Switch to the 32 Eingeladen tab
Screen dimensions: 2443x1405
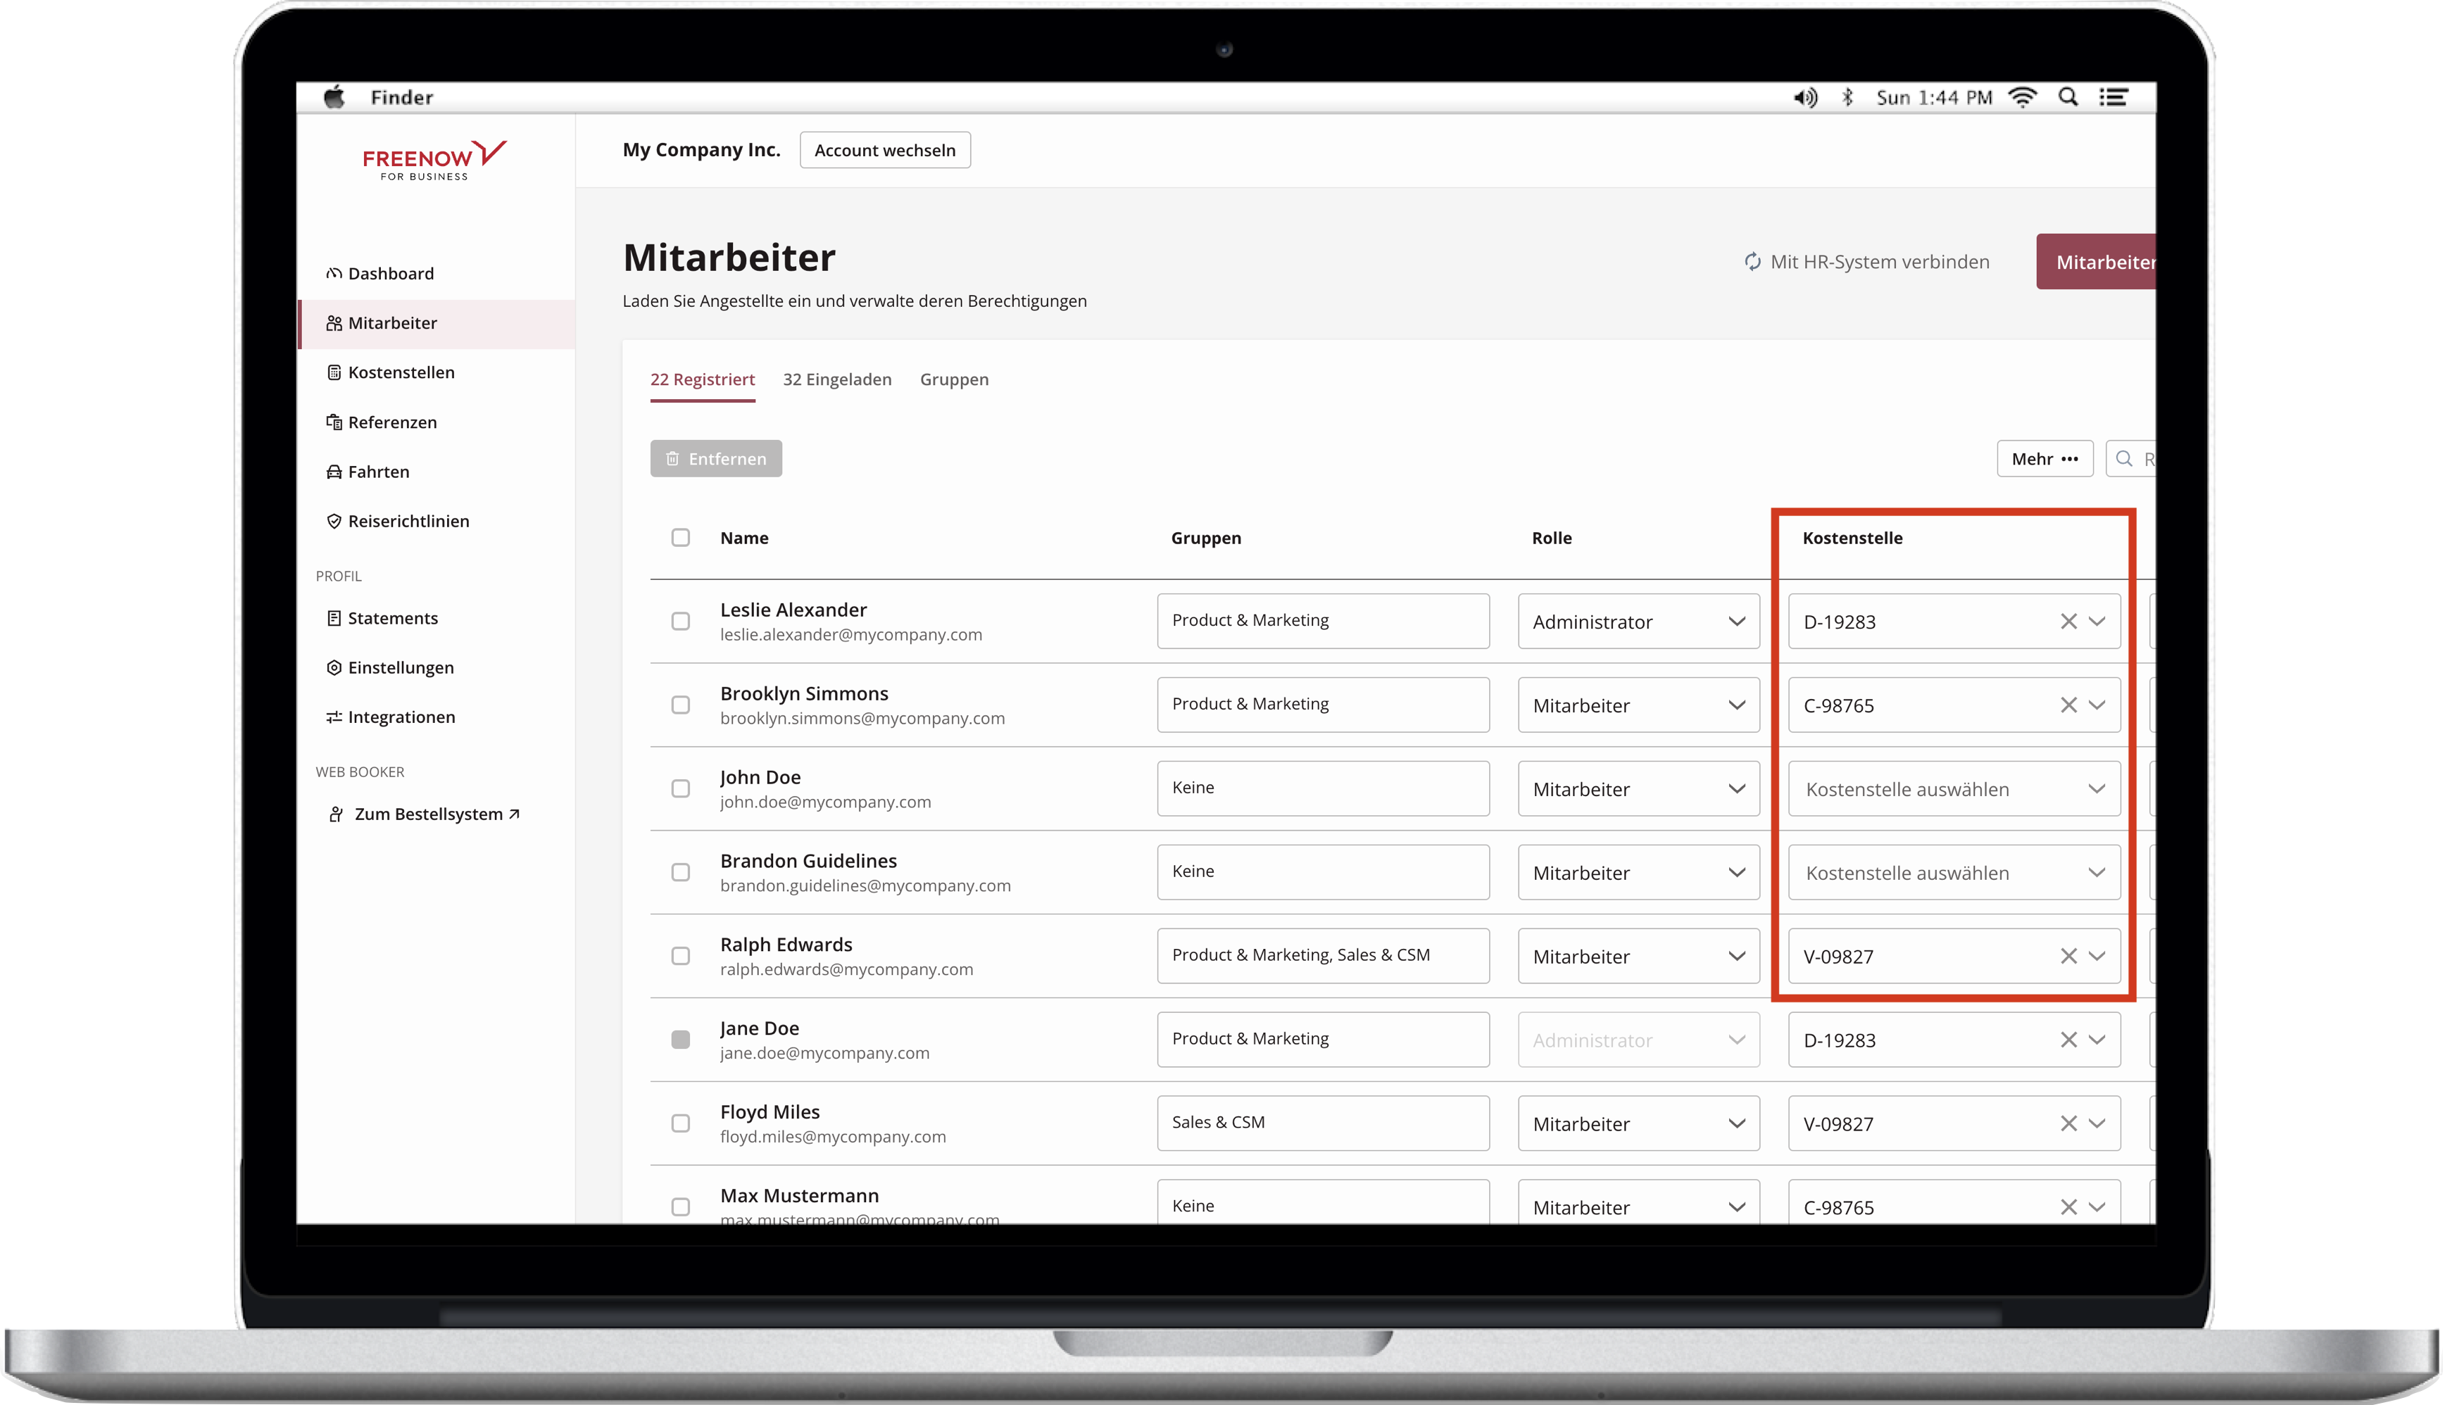coord(836,379)
